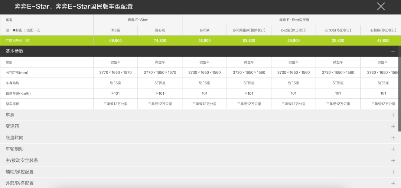Viewport: 401px width, 188px height.
Task: Expand the 底盘转向 section plus icon
Action: coord(393,138)
